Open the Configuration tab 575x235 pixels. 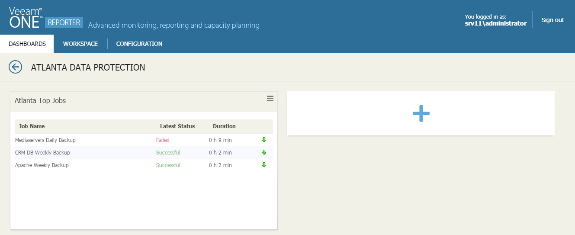coord(139,44)
